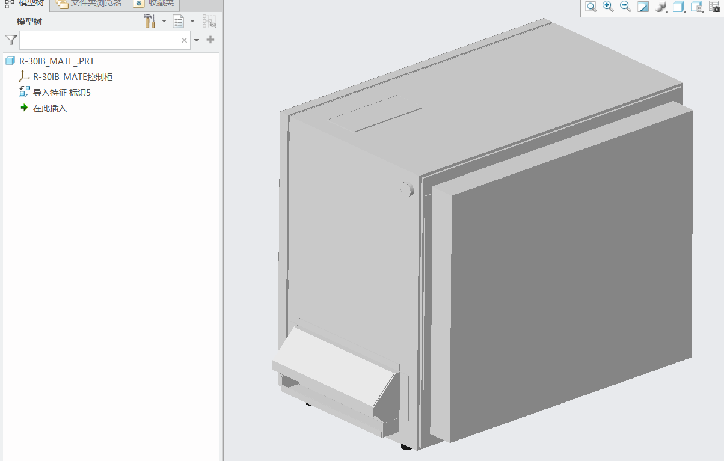This screenshot has height=461, width=724.
Task: Open dropdown arrow beside hammer settings icon
Action: point(164,22)
